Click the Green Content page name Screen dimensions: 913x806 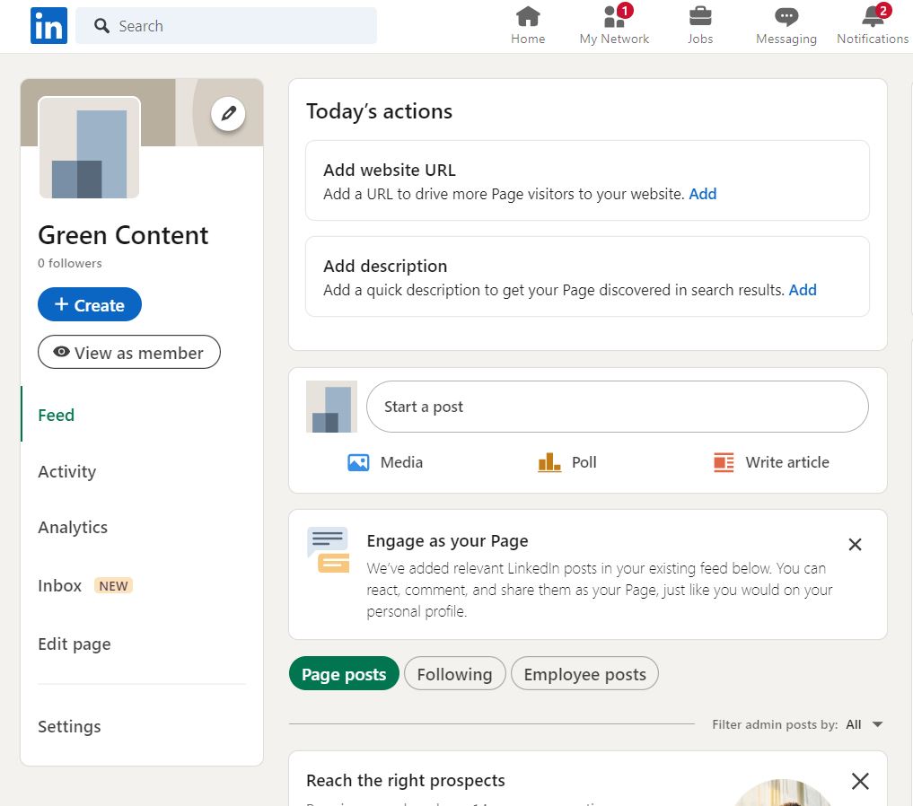123,235
